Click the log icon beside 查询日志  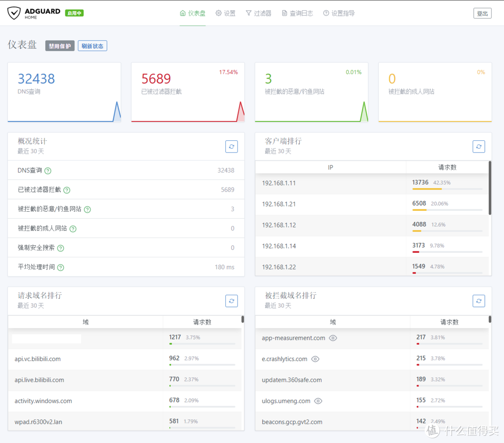click(284, 13)
